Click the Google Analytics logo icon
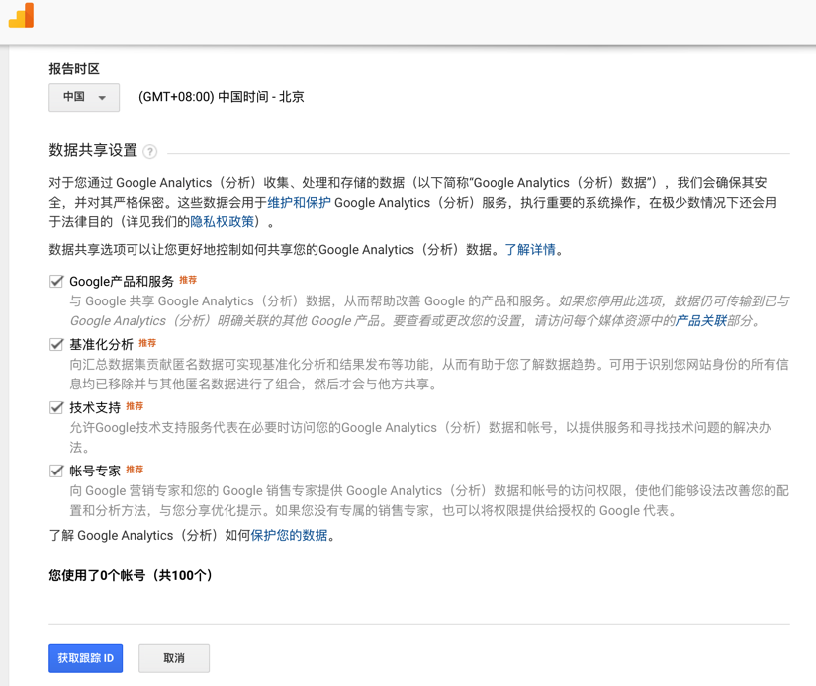Image resolution: width=816 pixels, height=686 pixels. point(22,15)
